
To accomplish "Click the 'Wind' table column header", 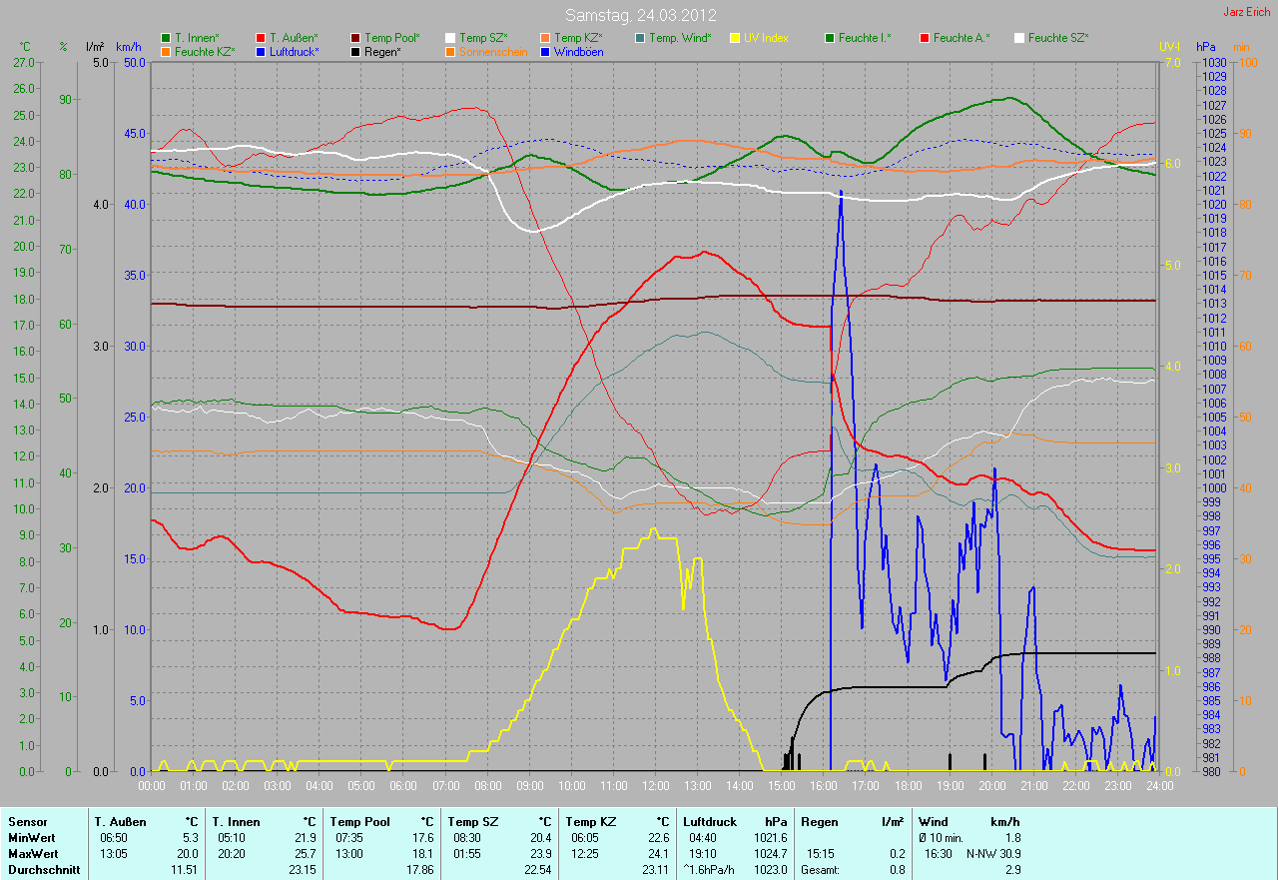I will click(934, 822).
